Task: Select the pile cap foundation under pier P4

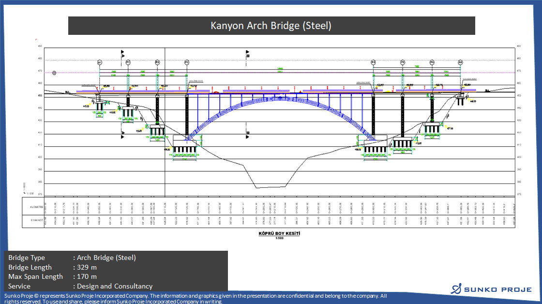Action: (x=376, y=149)
